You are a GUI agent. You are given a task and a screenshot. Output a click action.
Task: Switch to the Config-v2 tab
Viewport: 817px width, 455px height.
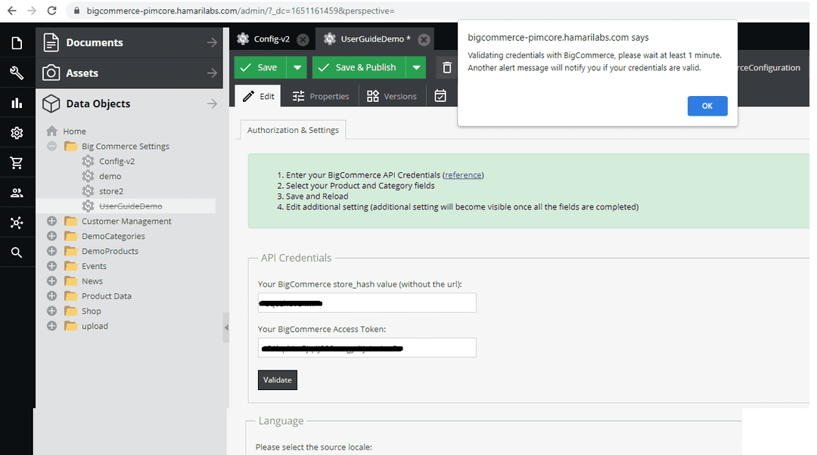click(272, 39)
